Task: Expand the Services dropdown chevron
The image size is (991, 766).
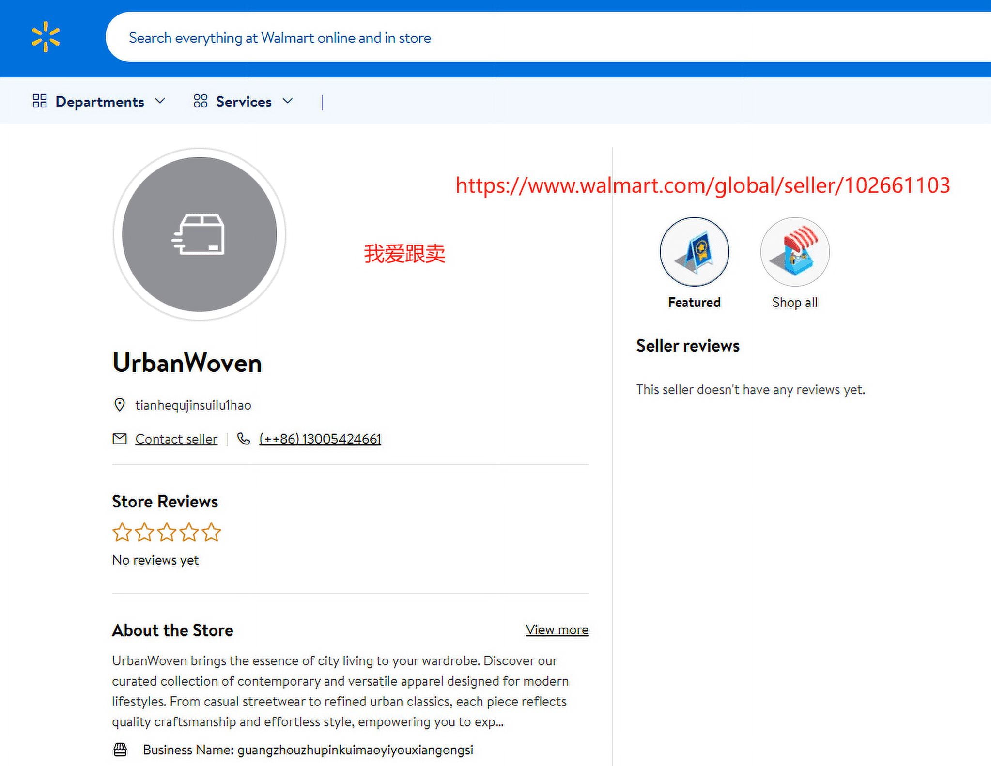Action: (x=288, y=101)
